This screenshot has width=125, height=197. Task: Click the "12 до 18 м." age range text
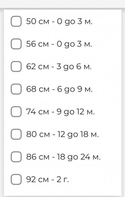(x=78, y=135)
